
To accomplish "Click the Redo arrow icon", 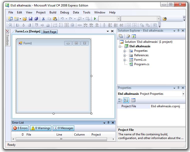I will point(71,19).
